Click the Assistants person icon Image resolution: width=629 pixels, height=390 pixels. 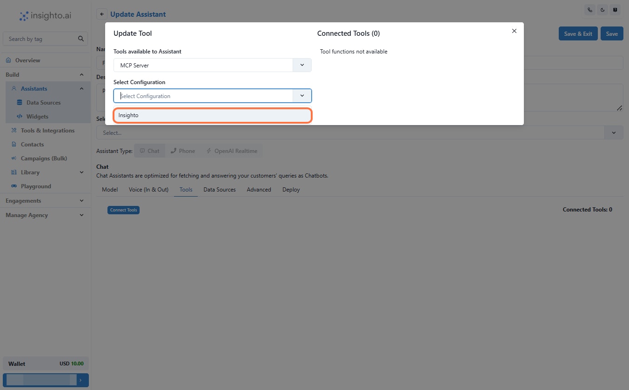[x=14, y=89]
